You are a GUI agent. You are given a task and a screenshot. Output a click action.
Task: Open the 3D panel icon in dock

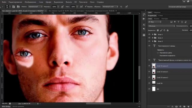point(144,35)
